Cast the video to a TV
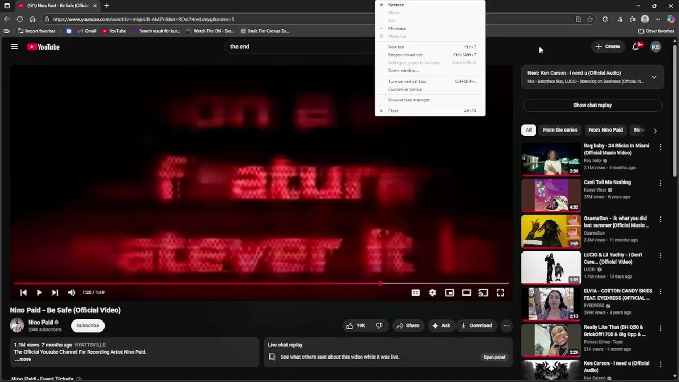 click(x=483, y=292)
